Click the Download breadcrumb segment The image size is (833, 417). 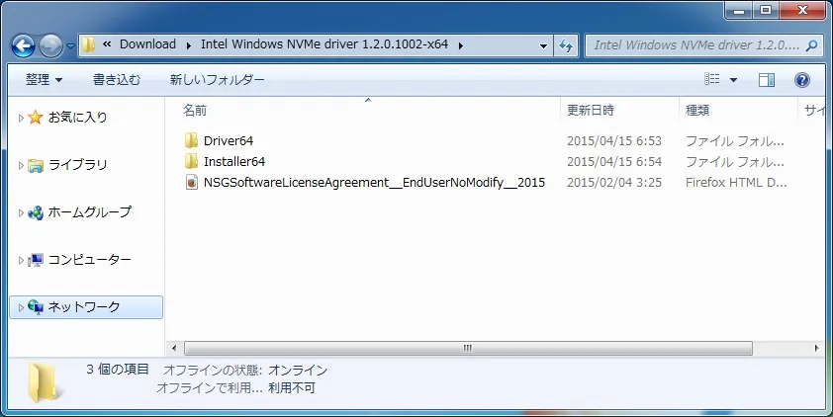147,44
